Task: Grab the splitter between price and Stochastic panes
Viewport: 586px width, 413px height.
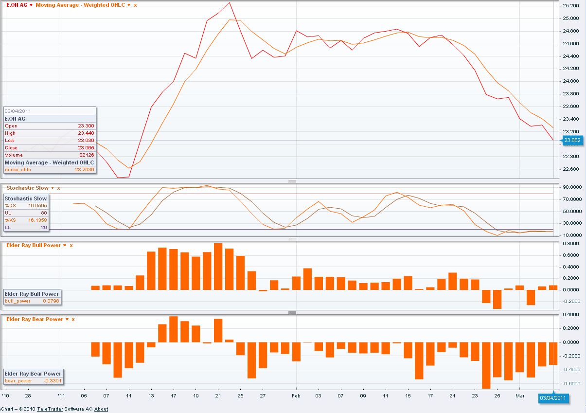Action: click(292, 181)
